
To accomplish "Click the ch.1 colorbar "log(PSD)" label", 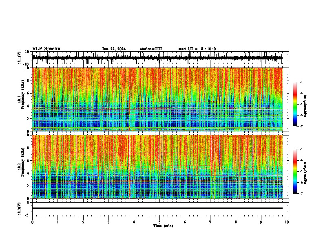I will coord(305,106).
